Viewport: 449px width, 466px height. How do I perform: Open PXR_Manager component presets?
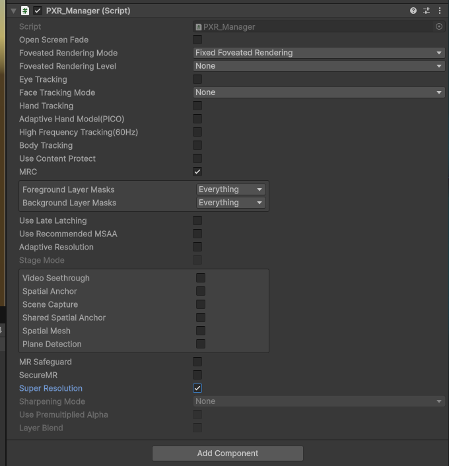pyautogui.click(x=427, y=11)
